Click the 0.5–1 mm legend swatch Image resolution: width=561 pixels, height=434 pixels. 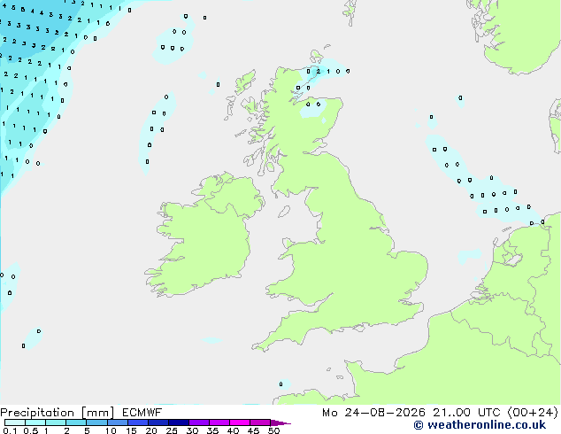coord(35,422)
